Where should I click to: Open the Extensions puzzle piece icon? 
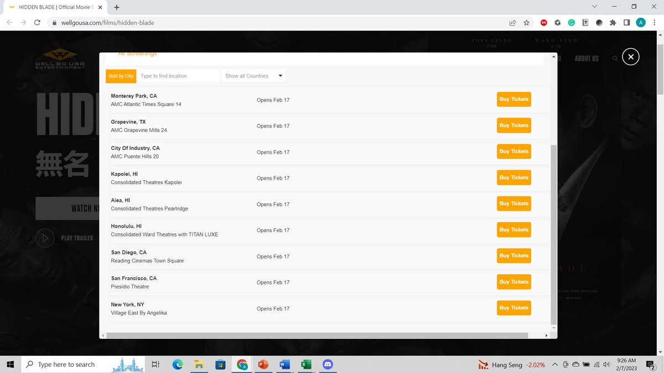(613, 23)
